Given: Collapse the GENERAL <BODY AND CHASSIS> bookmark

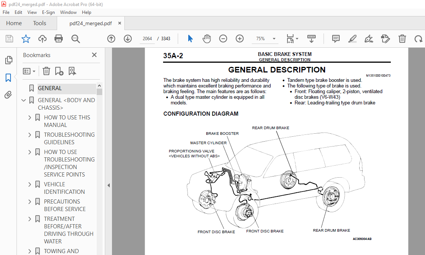Looking at the screenshot, I should pos(24,100).
